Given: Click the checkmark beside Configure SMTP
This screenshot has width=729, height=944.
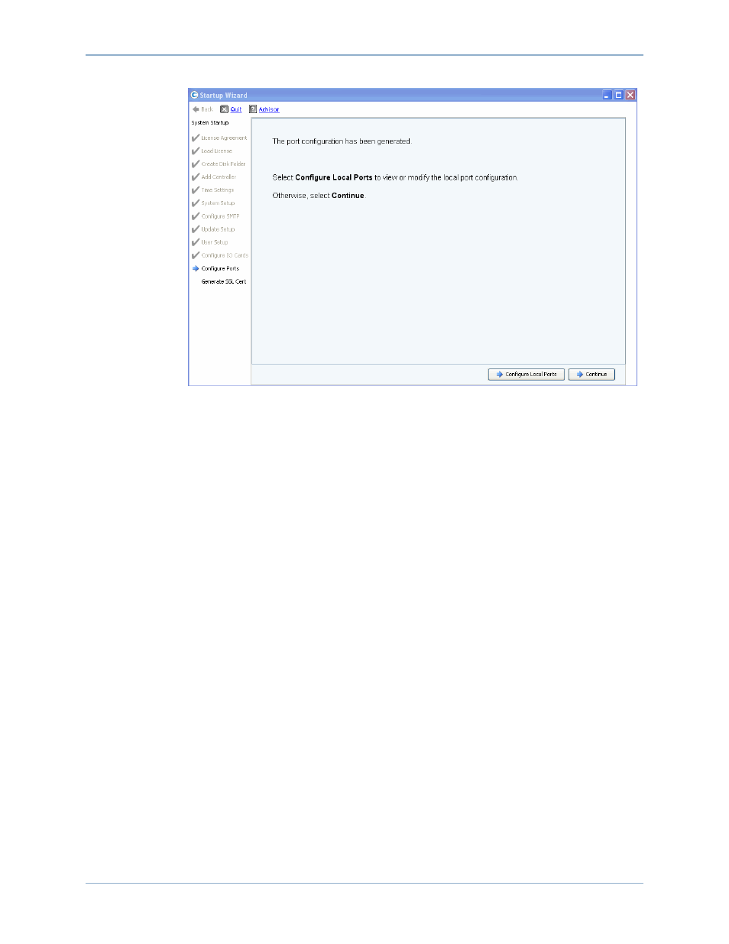Looking at the screenshot, I should (196, 216).
